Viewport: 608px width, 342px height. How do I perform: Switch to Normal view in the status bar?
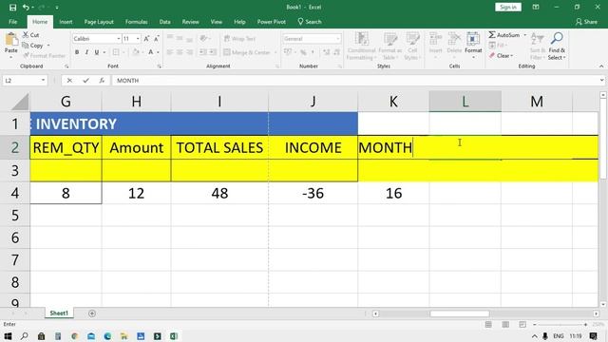point(488,324)
